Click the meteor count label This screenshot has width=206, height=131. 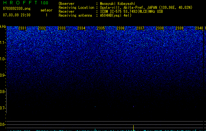point(47,10)
